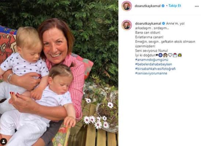Click the evil eye emoji in caption
This screenshot has height=146, width=201.
[160, 55]
